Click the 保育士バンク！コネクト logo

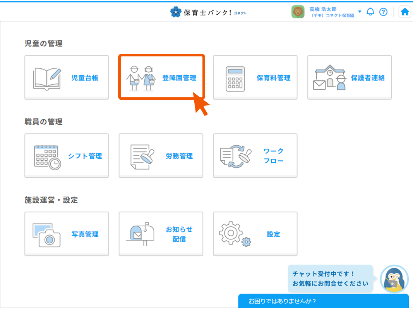[208, 12]
